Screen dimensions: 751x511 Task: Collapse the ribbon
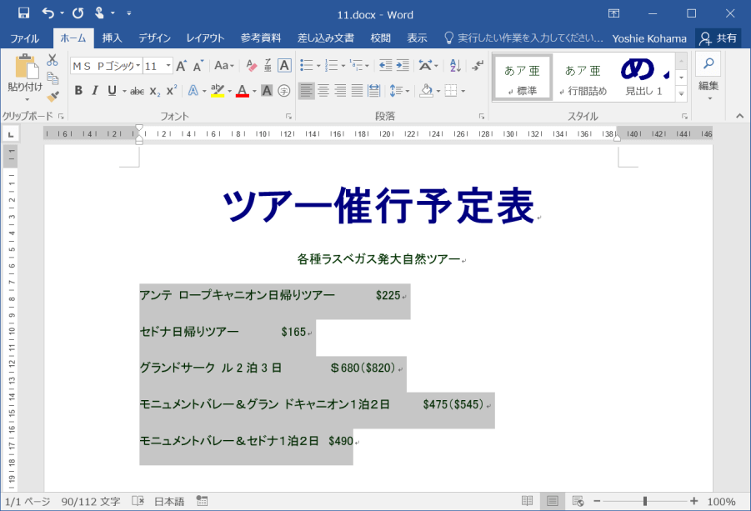(739, 116)
